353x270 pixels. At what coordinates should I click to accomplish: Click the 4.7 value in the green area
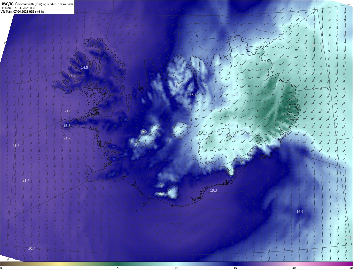tap(288, 107)
